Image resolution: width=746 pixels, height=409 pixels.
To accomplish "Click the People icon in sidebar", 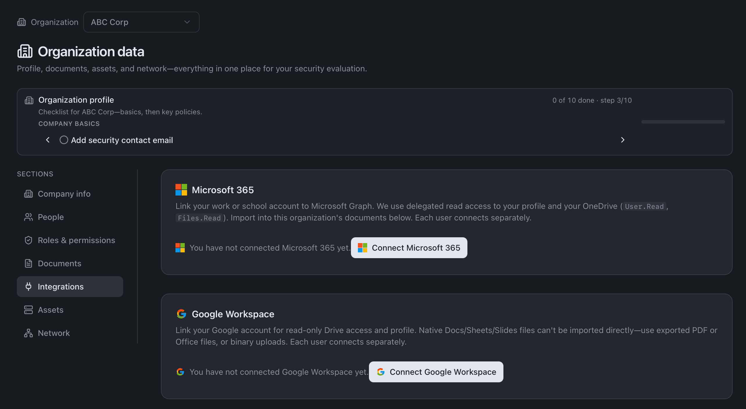I will click(x=28, y=217).
